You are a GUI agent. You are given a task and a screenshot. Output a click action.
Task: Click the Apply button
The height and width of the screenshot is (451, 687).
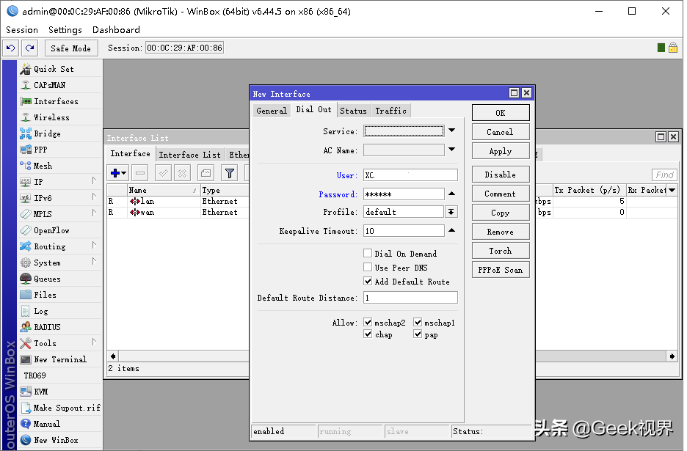(x=501, y=151)
